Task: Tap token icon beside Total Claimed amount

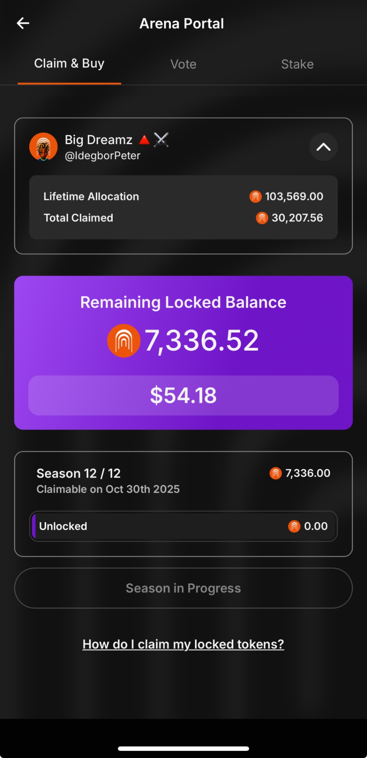Action: tap(262, 218)
